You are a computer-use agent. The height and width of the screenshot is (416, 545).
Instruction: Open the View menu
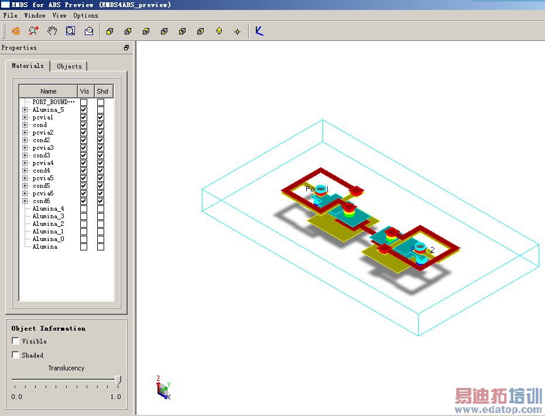tap(60, 15)
